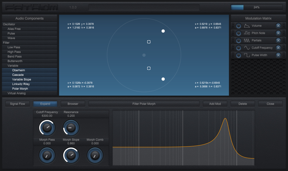
Task: Remove the Volume modulation with its X
Action: click(x=278, y=26)
